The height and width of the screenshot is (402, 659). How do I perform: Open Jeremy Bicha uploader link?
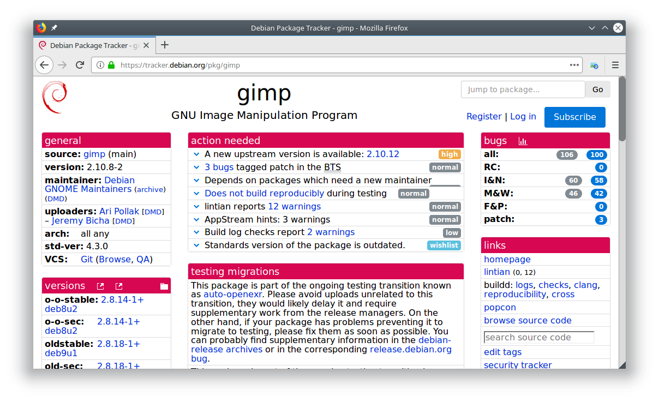point(81,221)
